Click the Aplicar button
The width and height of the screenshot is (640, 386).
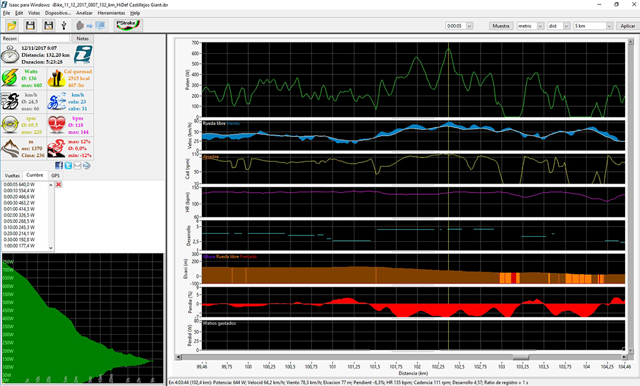click(x=627, y=26)
